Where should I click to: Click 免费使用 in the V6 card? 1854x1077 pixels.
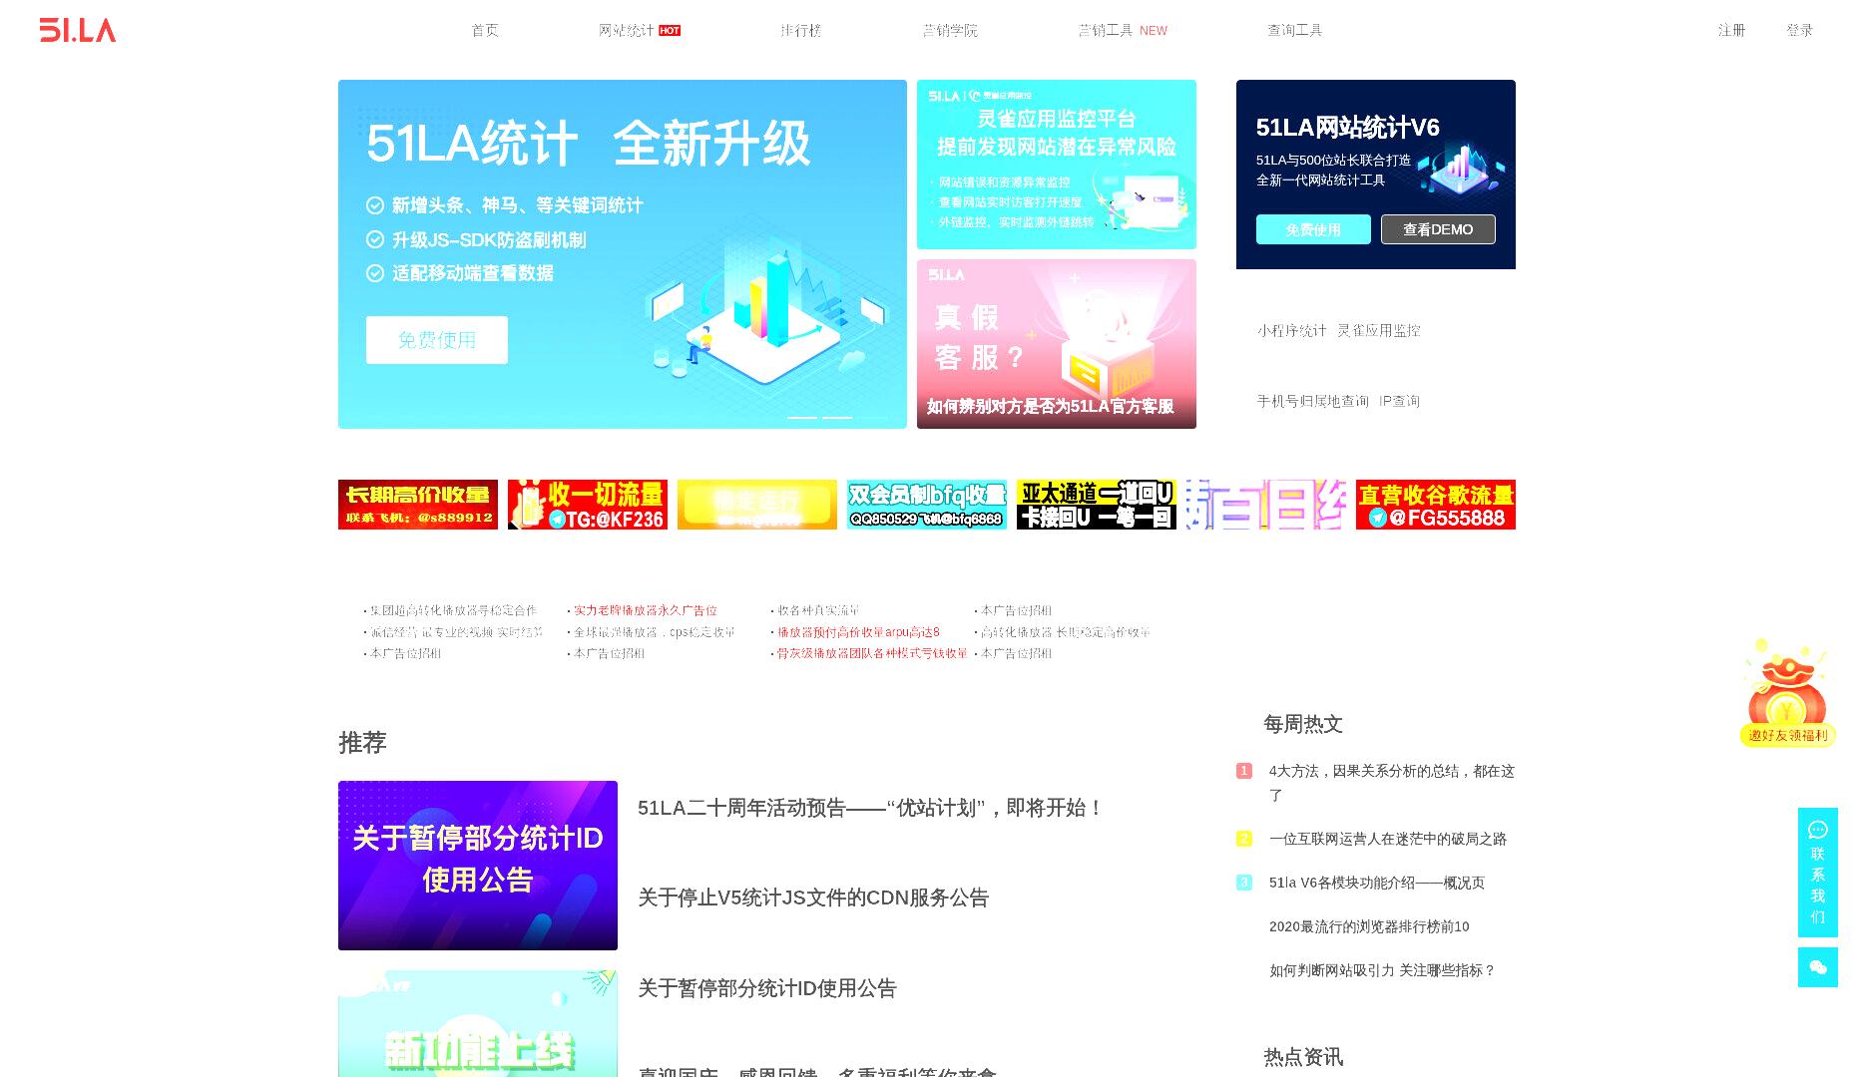coord(1313,229)
